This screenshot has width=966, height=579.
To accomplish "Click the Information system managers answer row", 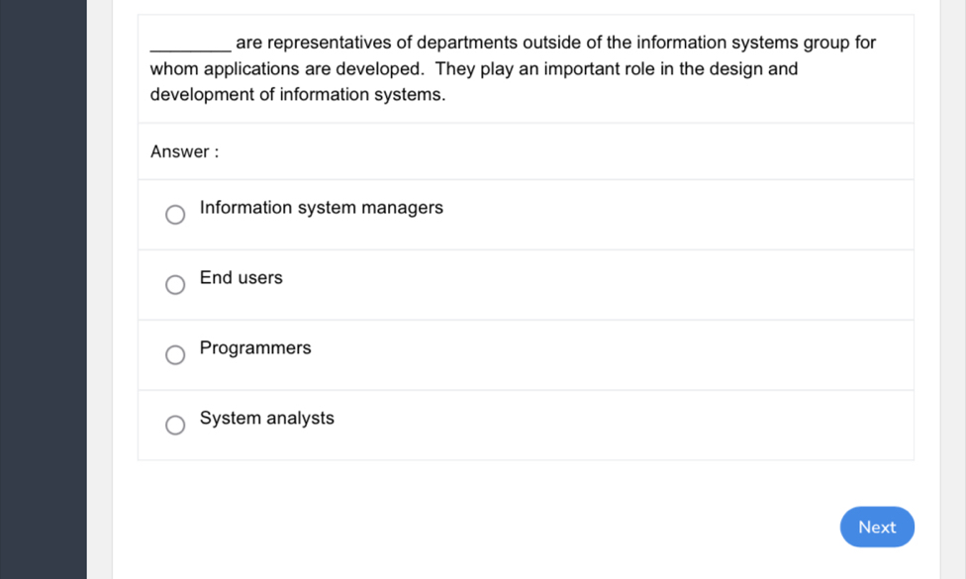I will pyautogui.click(x=525, y=214).
